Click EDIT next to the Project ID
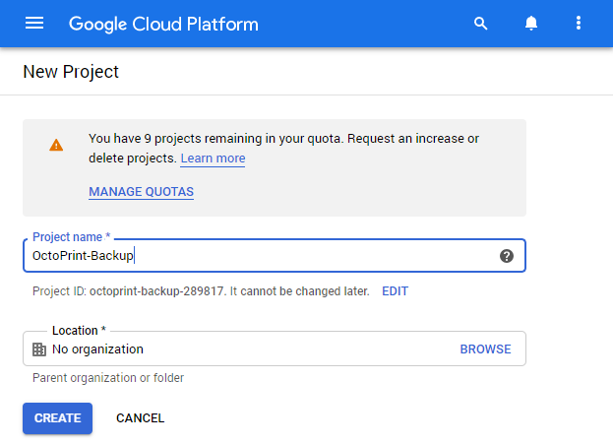Screen dimensions: 613x444 coord(395,291)
